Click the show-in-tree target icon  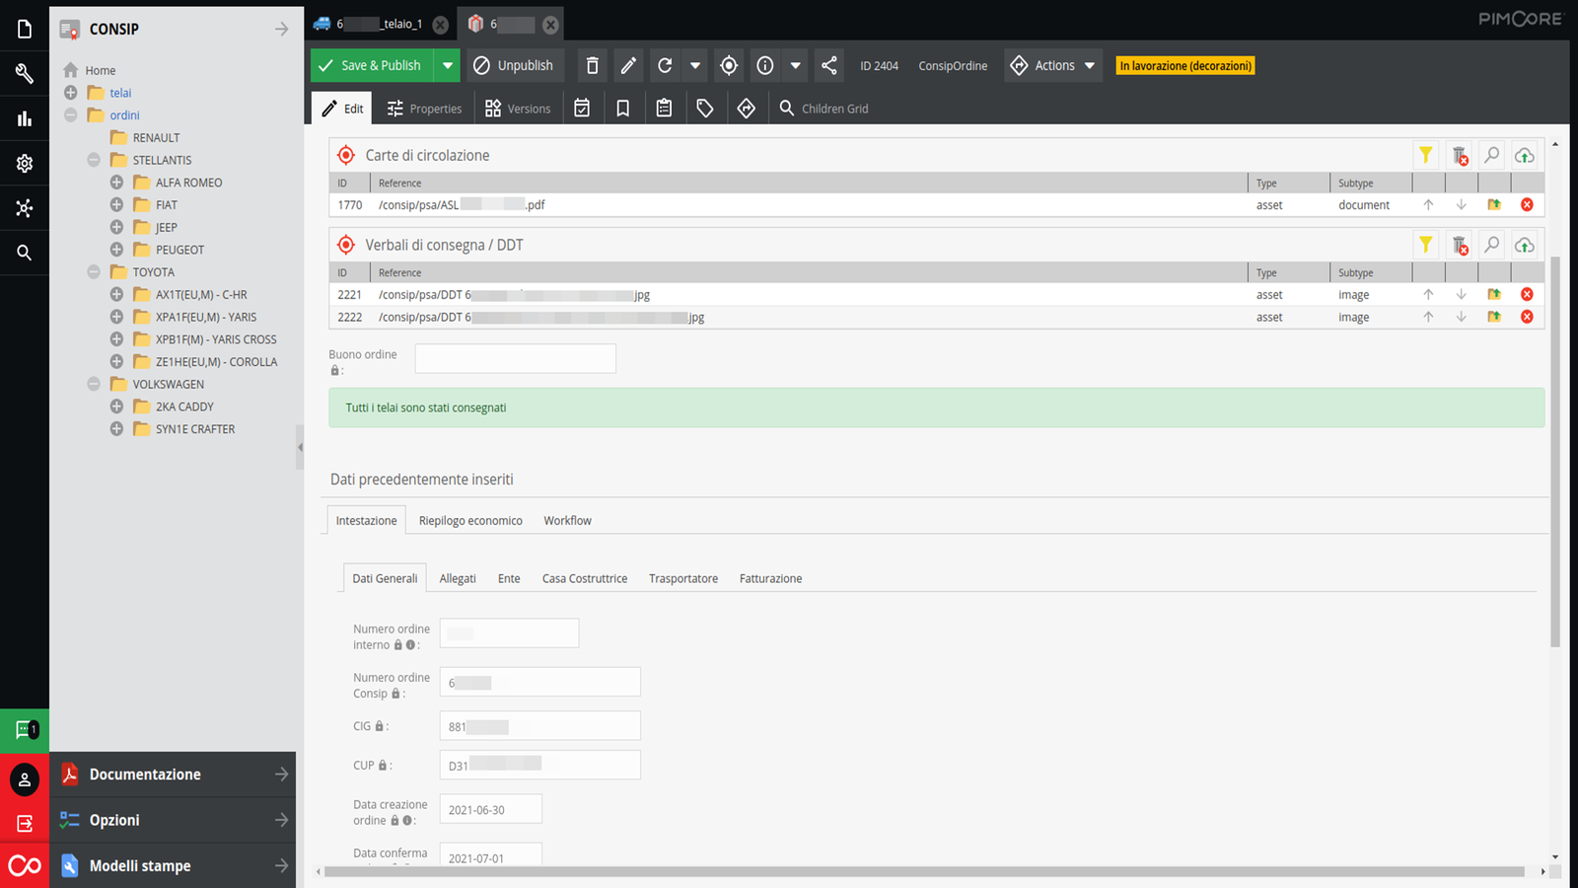point(729,65)
